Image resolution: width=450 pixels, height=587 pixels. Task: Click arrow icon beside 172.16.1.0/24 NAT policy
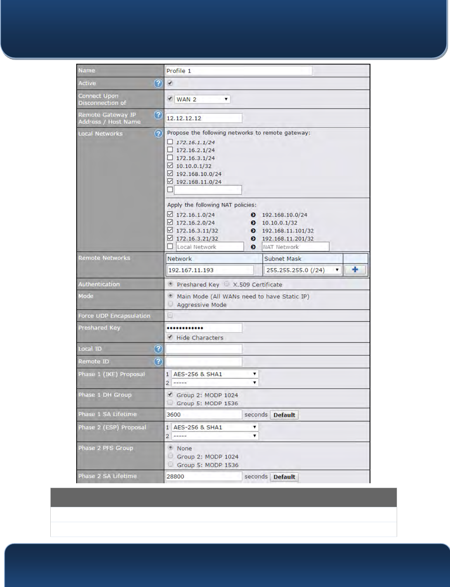(x=253, y=215)
